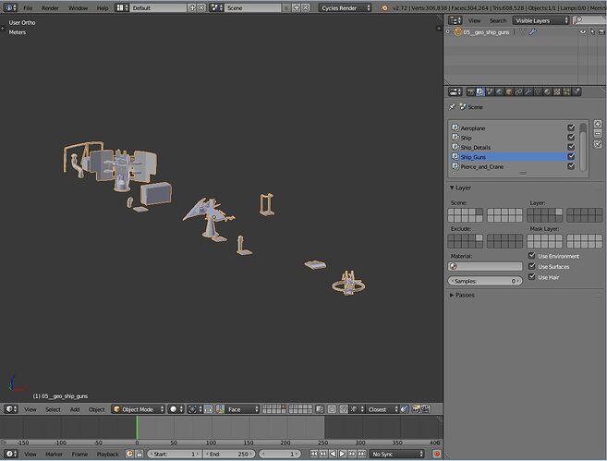This screenshot has width=607, height=461.
Task: Click the End frame value field
Action: point(229,454)
